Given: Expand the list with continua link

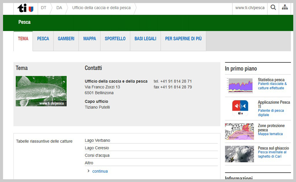Looking at the screenshot, I should point(100,171).
